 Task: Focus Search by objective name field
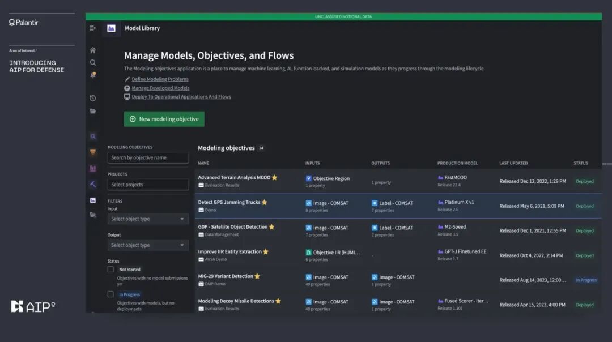[x=148, y=157]
